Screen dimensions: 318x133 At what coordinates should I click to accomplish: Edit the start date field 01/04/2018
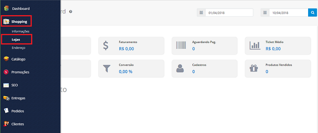click(x=229, y=13)
